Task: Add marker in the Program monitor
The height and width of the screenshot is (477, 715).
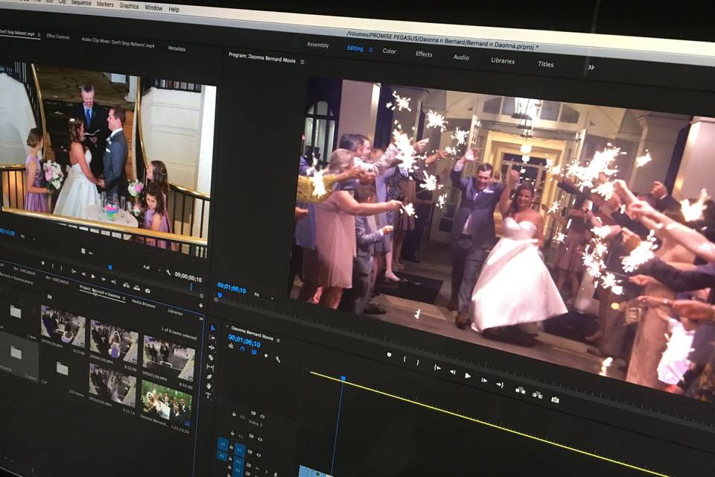Action: 389,354
